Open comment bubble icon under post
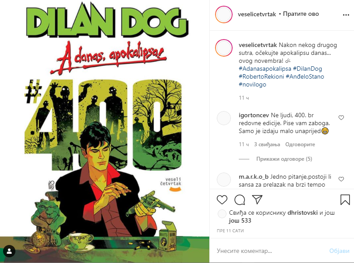The width and height of the screenshot is (354, 263). (240, 200)
